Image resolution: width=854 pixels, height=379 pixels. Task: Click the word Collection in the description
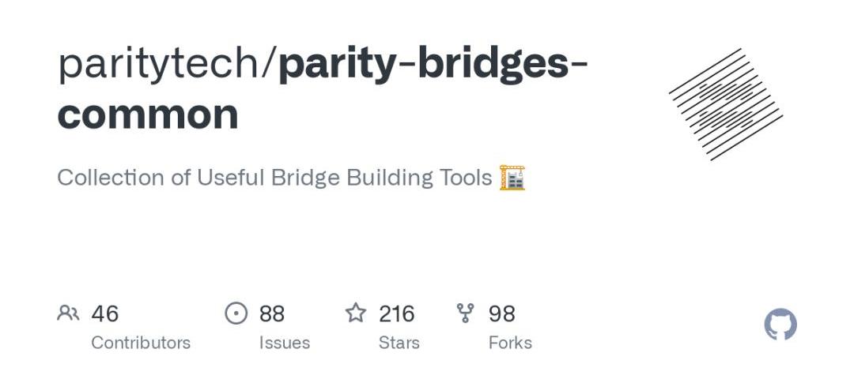pyautogui.click(x=110, y=178)
